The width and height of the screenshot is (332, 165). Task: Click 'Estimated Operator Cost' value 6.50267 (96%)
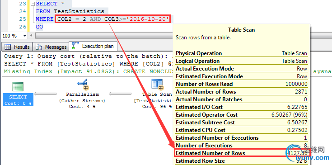[290, 115]
